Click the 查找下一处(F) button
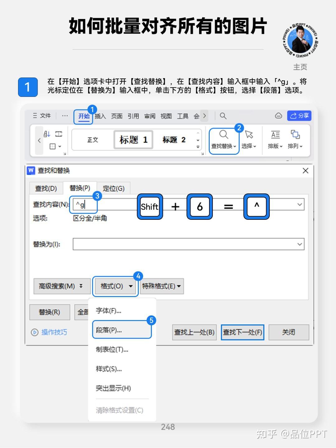The height and width of the screenshot is (448, 336). pyautogui.click(x=242, y=332)
